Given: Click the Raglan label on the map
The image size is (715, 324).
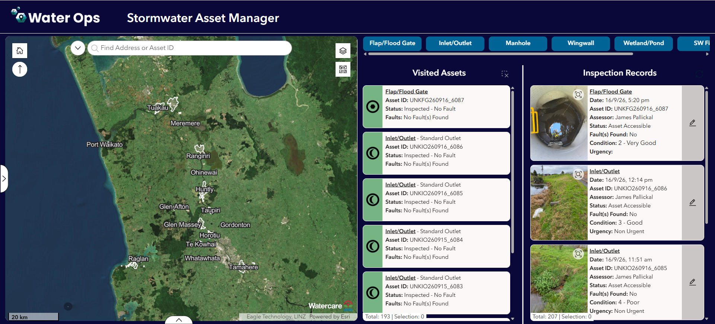Looking at the screenshot, I should pos(138,259).
